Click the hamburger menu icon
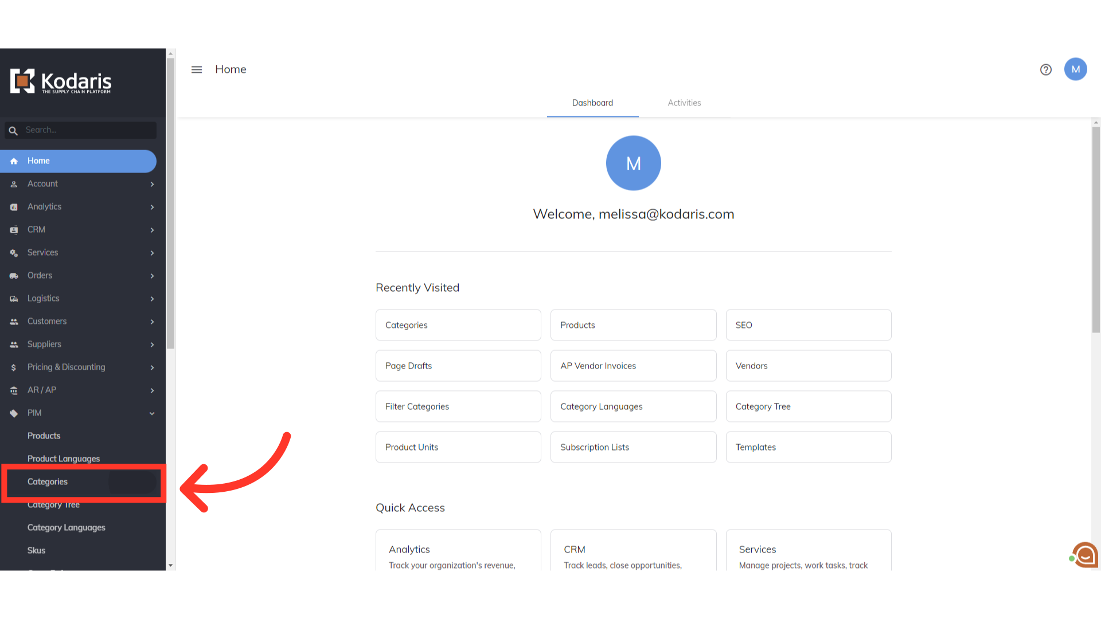Image resolution: width=1101 pixels, height=619 pixels. pos(197,69)
